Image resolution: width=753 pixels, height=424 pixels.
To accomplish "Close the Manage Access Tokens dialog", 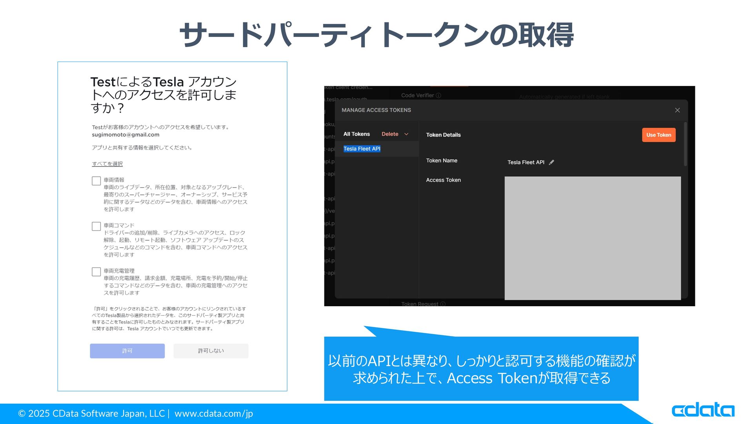I will [677, 110].
